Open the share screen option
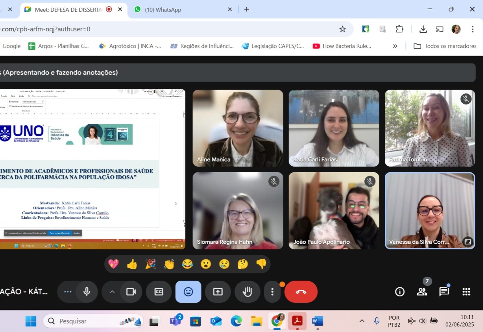Screen dimensions: 483x332 click(218, 292)
